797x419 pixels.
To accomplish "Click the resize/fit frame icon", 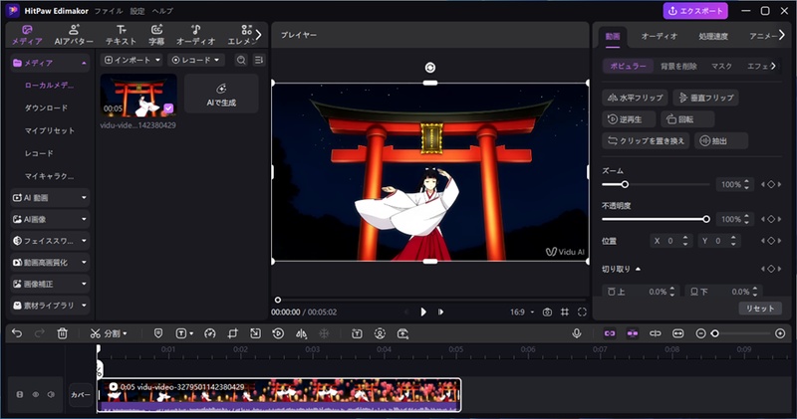I will [255, 333].
